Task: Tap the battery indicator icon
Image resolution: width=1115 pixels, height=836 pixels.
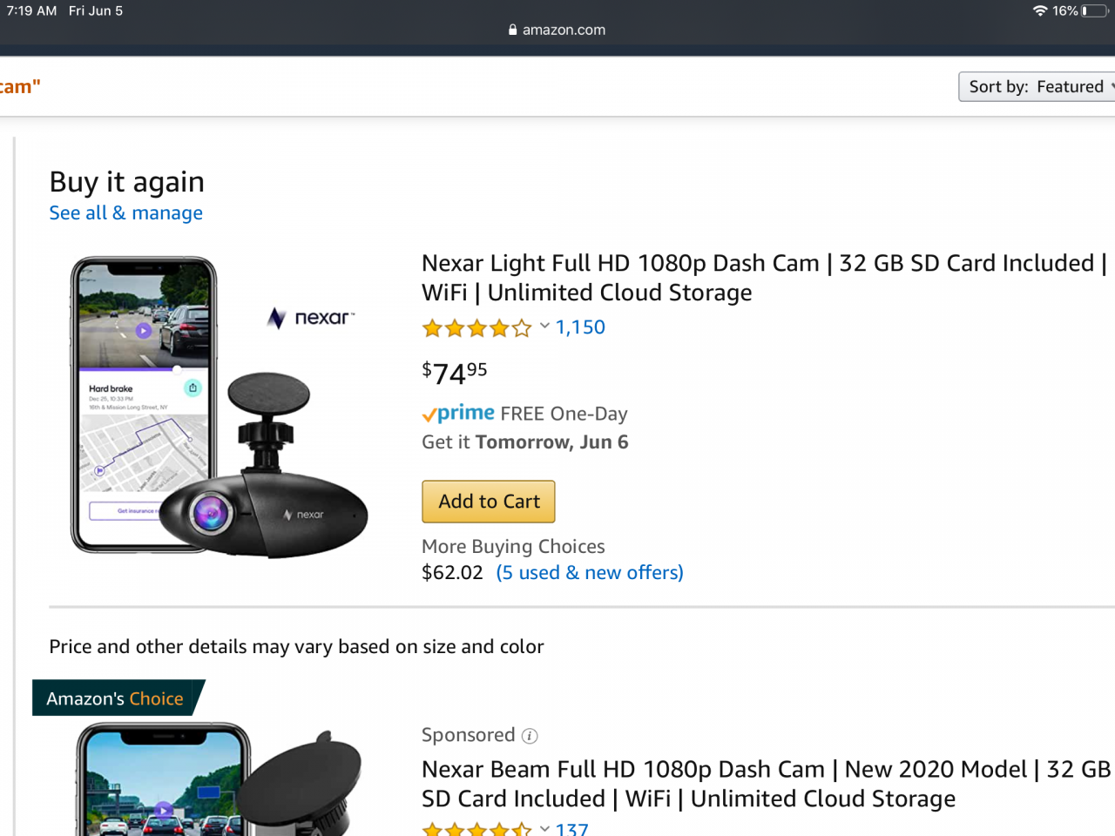Action: (1095, 11)
